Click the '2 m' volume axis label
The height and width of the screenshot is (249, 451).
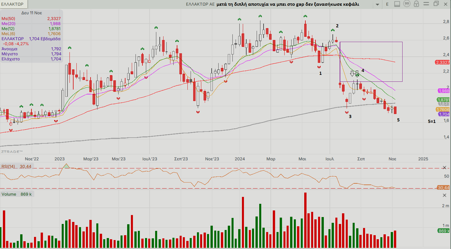click(445, 206)
